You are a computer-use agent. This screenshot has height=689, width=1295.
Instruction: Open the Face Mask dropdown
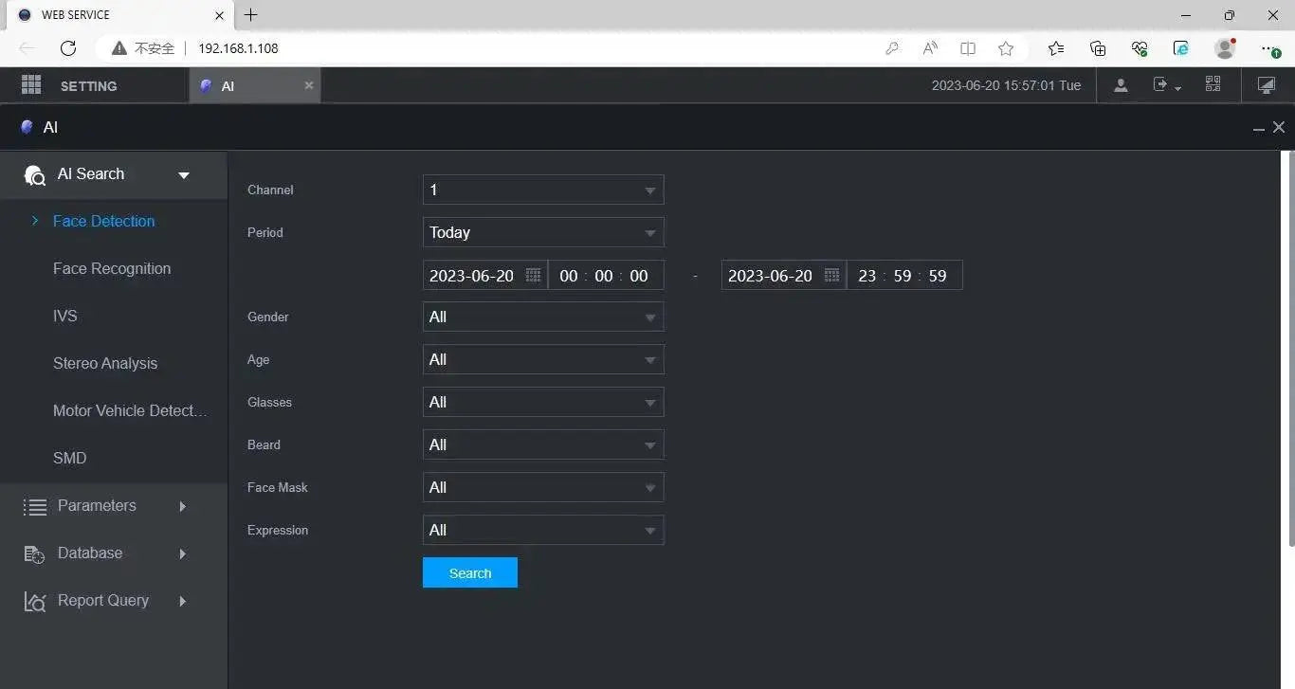point(542,487)
